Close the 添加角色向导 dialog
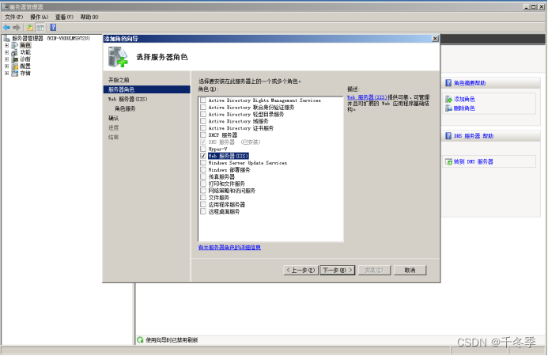The image size is (548, 356). (x=435, y=39)
